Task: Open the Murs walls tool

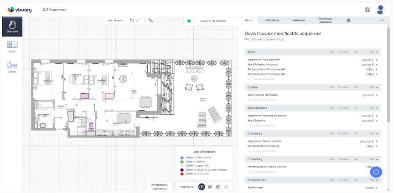Action: click(12, 46)
